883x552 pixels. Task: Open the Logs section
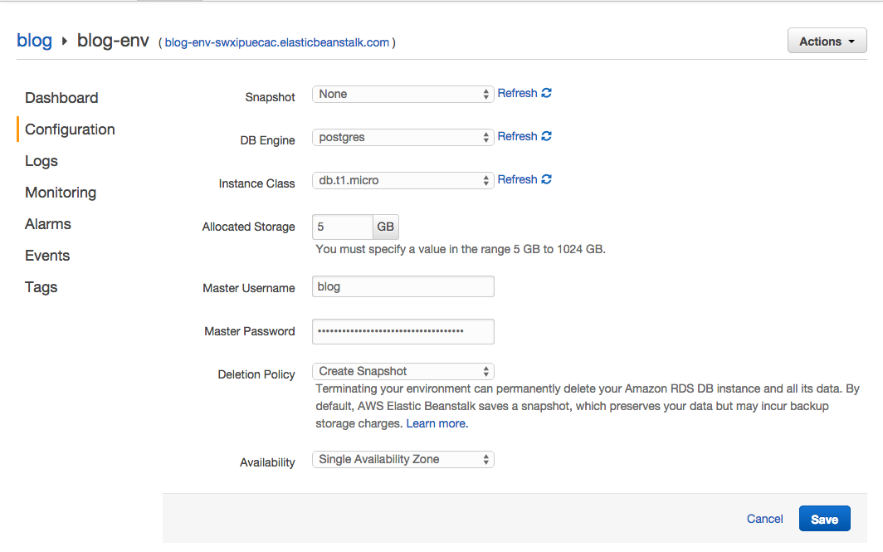[41, 161]
